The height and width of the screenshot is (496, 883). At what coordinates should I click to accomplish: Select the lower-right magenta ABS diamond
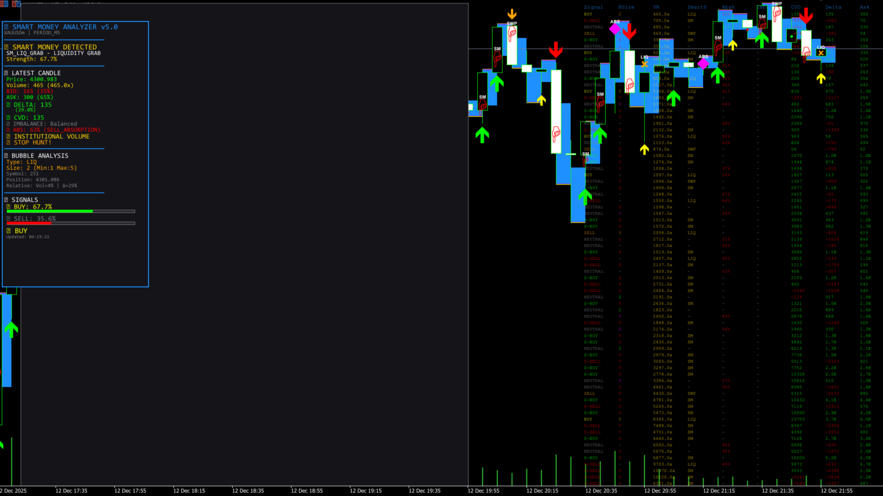tap(703, 64)
